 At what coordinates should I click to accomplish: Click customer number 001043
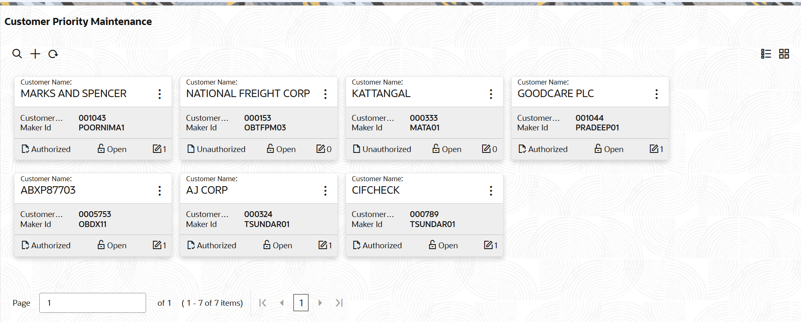[92, 118]
